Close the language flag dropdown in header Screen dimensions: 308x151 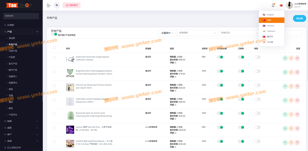281,5
